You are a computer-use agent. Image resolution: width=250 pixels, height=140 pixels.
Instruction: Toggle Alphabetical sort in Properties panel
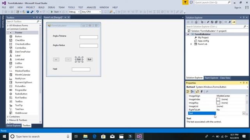[192, 91]
